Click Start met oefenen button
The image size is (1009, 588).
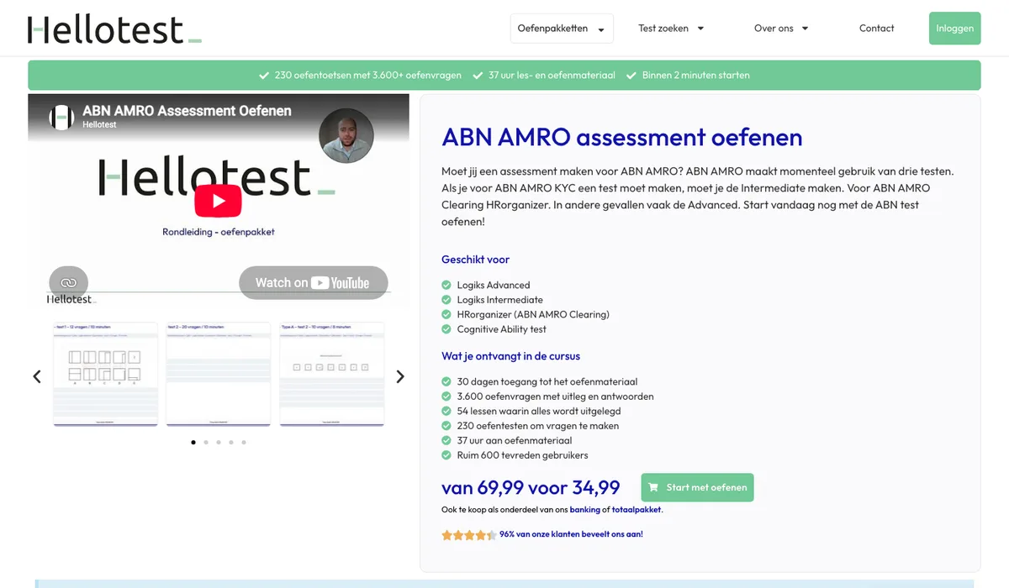[697, 487]
